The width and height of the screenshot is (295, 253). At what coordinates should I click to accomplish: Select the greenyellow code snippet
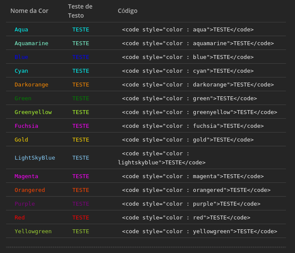pyautogui.click(x=199, y=112)
